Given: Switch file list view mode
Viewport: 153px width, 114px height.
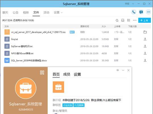Looking at the screenshot, I should [x=129, y=20].
